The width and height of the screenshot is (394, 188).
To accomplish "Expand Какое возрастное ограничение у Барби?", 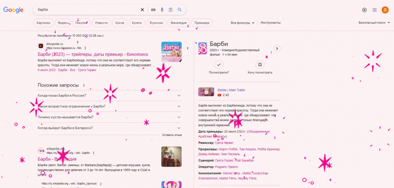I will [110, 106].
